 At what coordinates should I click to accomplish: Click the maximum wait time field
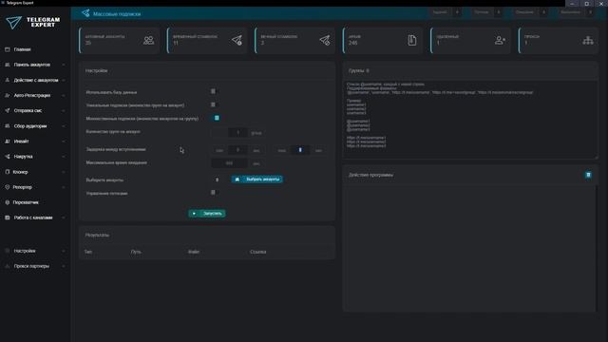229,163
